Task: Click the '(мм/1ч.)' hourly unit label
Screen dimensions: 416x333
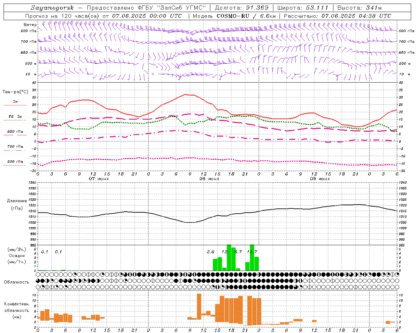Action: tap(17, 261)
